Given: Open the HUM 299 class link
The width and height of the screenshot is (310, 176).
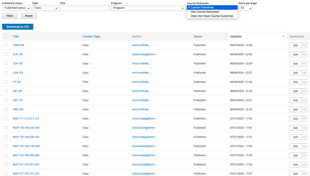Looking at the screenshot, I should coord(18,45).
